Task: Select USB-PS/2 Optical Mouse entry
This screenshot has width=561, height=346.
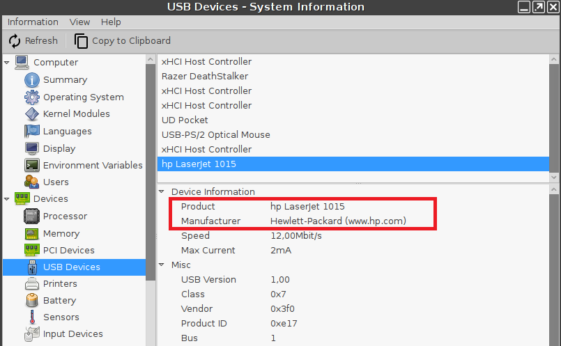Action: 215,135
